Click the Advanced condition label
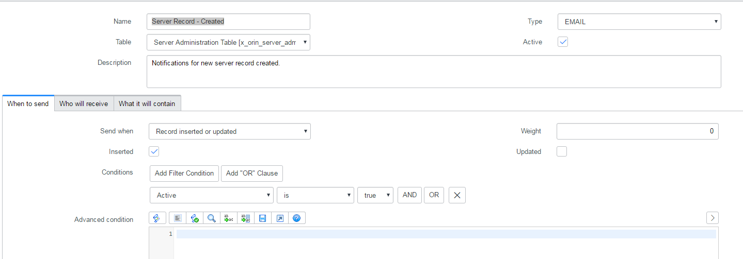 [x=104, y=219]
